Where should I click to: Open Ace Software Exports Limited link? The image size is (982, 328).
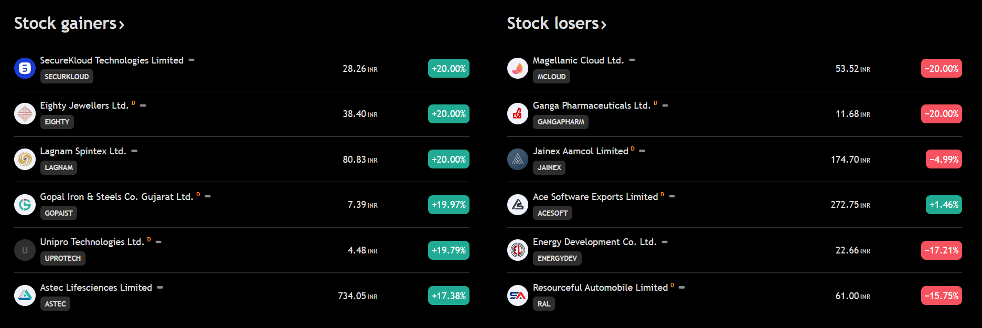coord(595,197)
